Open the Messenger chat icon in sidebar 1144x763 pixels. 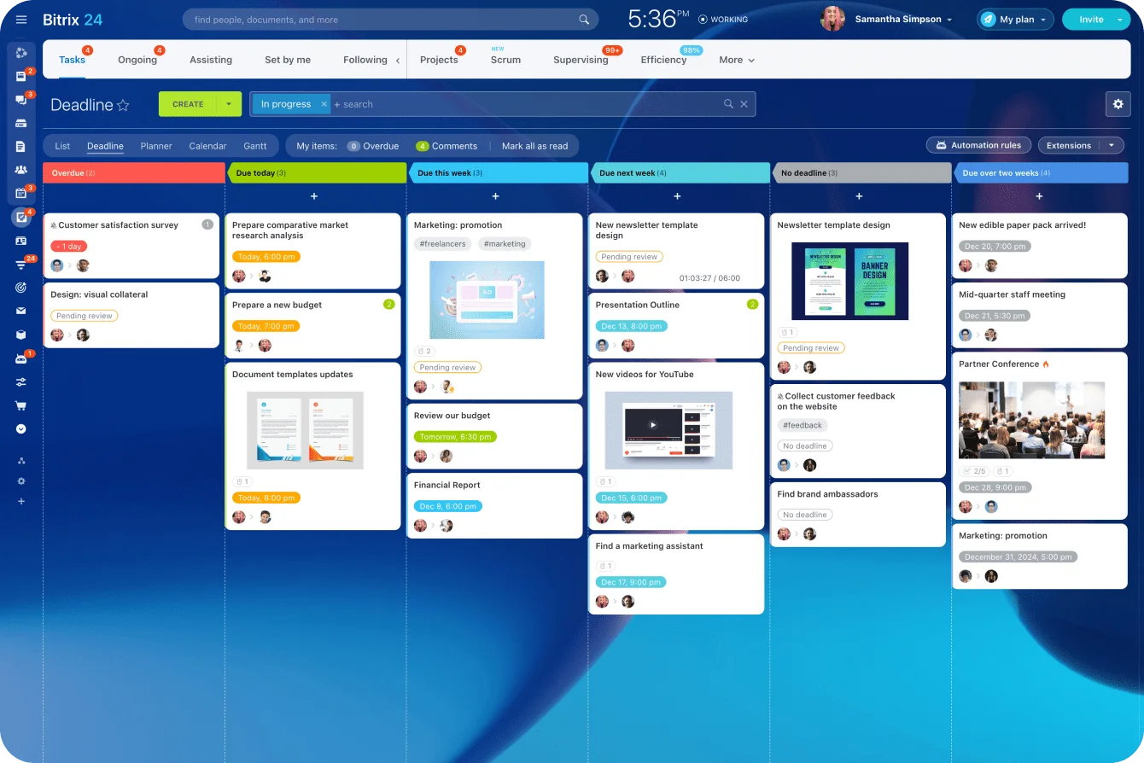click(21, 100)
